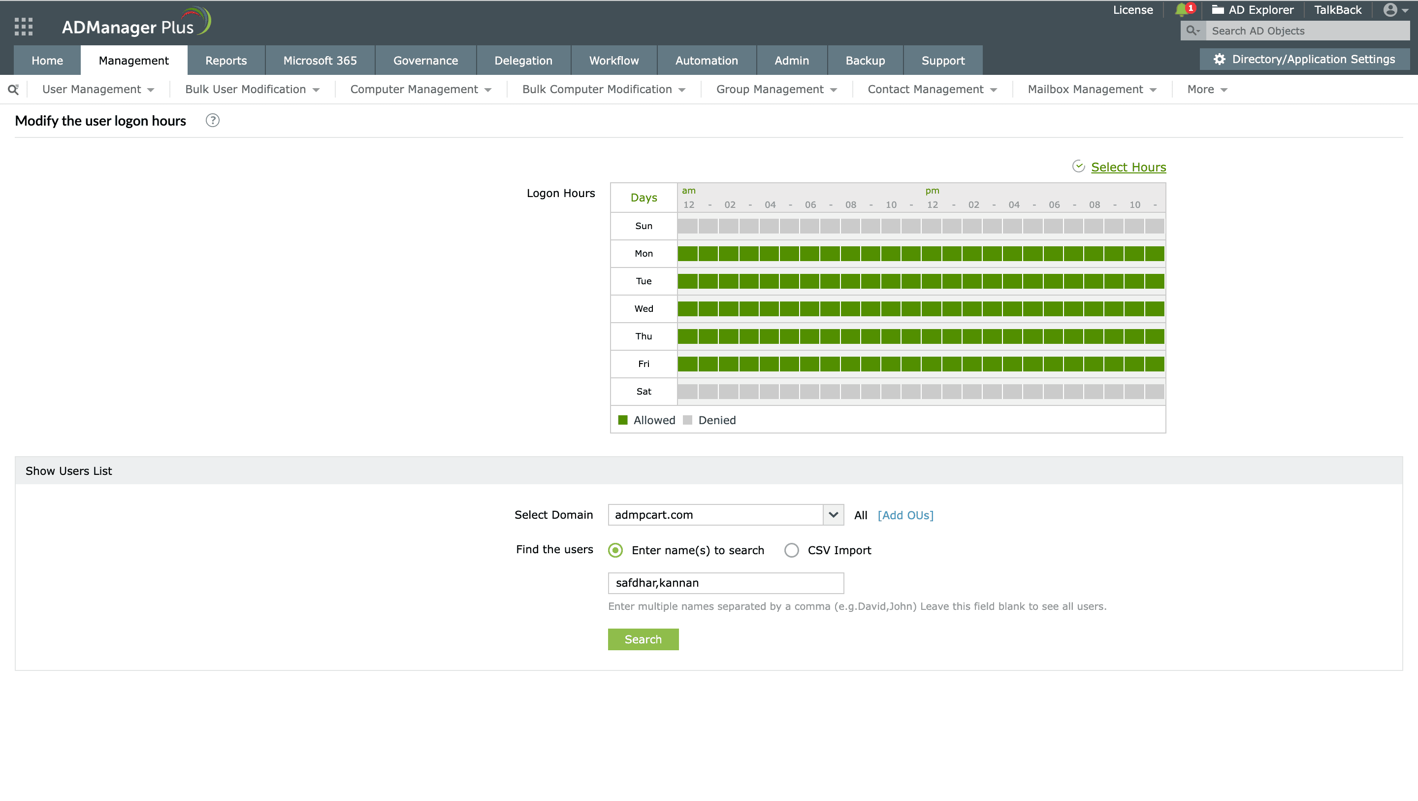Click the Select Hours link
1418x801 pixels.
click(1128, 167)
